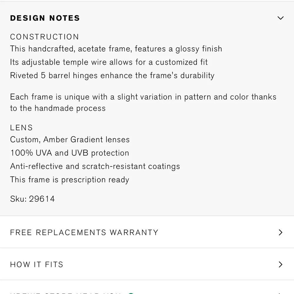The image size is (294, 294).
Task: Open Free Replacements Warranty arrow icon
Action: pos(280,233)
